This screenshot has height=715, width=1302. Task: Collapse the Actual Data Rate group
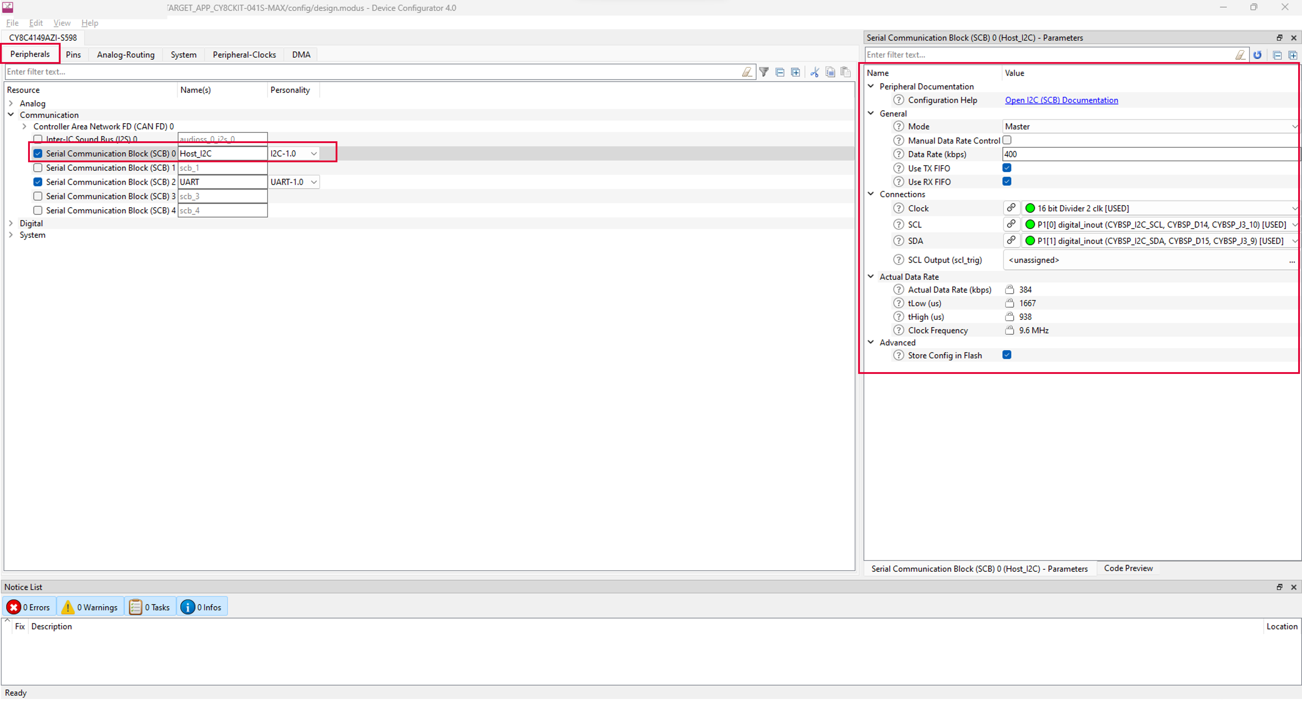(x=871, y=276)
